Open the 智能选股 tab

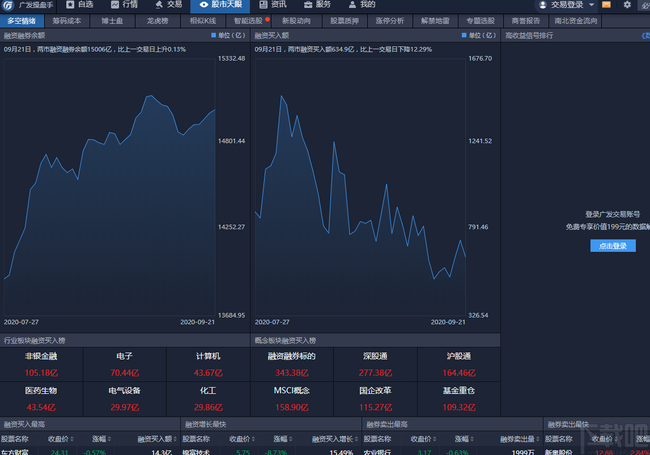tap(248, 21)
